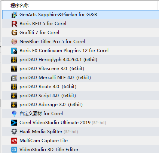Select proDAD Heroglyph 4.0.260.1 entry
Screen dimensions: 159x153
tap(80, 60)
